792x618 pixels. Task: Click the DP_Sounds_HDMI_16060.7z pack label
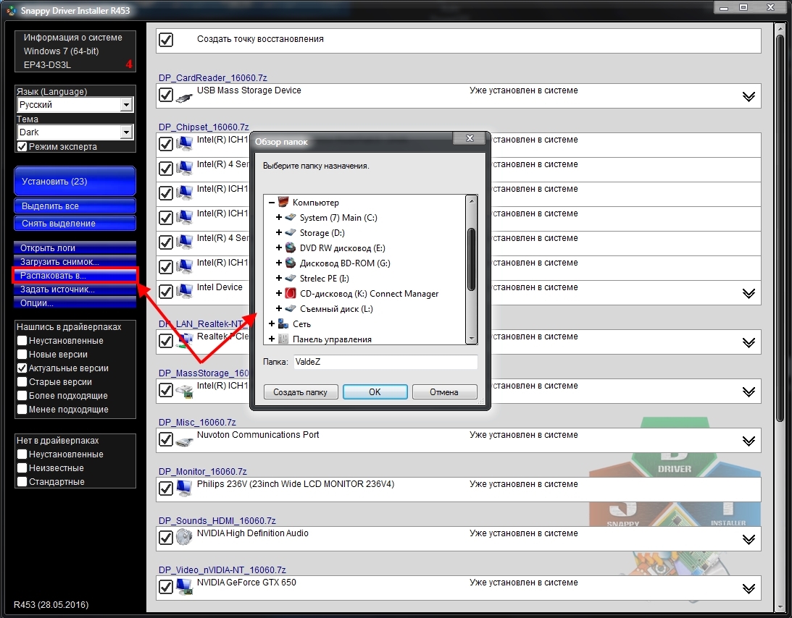tap(217, 520)
